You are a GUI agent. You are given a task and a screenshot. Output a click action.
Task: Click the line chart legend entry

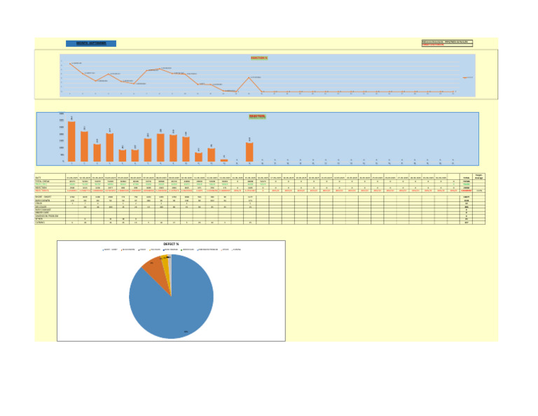tap(467, 78)
